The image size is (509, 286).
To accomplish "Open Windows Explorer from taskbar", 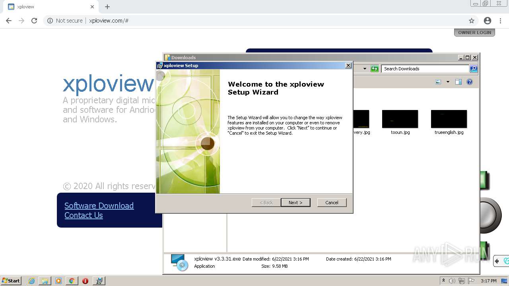I will [45, 281].
